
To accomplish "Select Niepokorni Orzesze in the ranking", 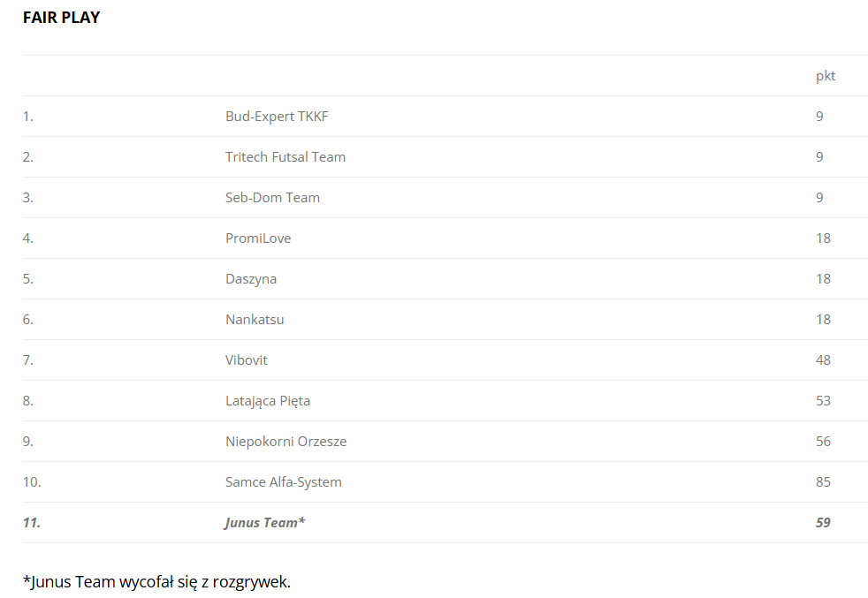I will click(x=286, y=442).
